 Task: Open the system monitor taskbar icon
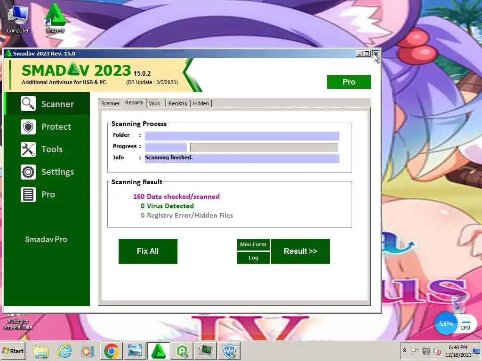click(x=206, y=351)
